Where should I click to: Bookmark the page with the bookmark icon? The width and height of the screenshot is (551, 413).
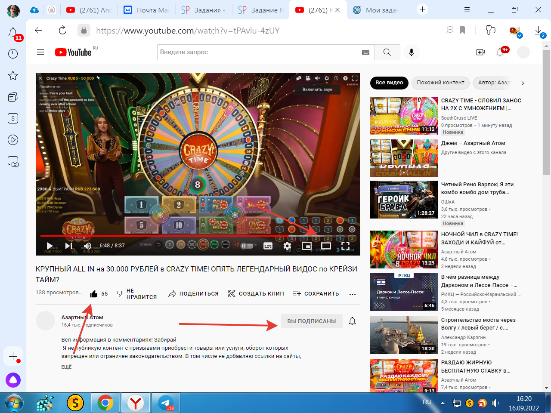462,30
